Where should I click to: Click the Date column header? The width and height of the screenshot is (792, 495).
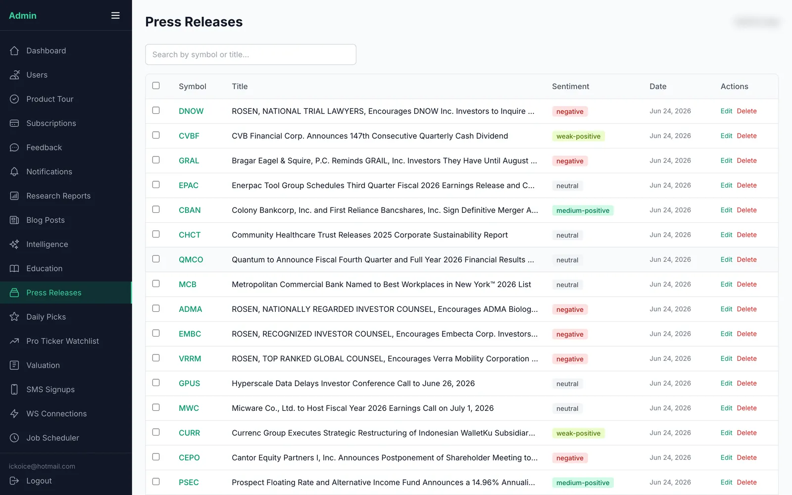[x=658, y=86]
